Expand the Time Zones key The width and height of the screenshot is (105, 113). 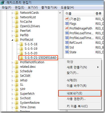[12, 107]
